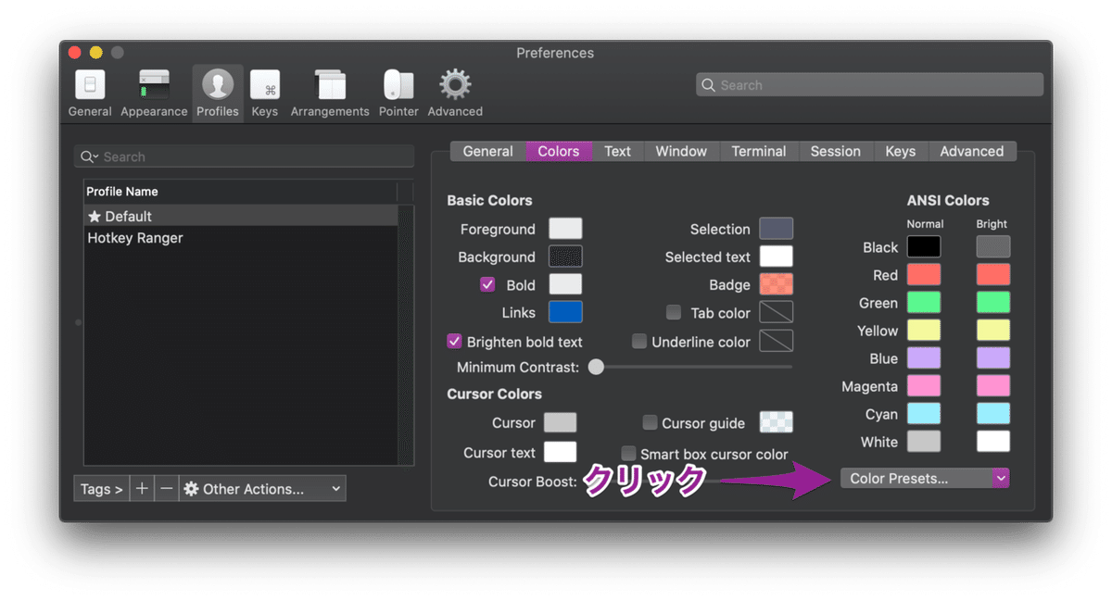The image size is (1112, 601).
Task: Open the General preferences toolbar icon
Action: coord(90,93)
